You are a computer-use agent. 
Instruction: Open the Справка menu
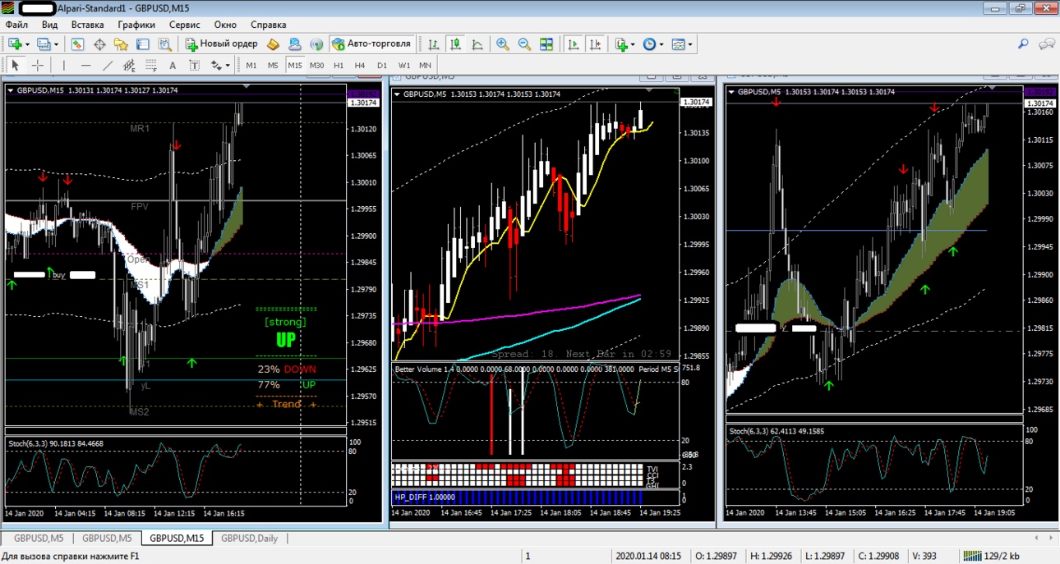coord(269,25)
